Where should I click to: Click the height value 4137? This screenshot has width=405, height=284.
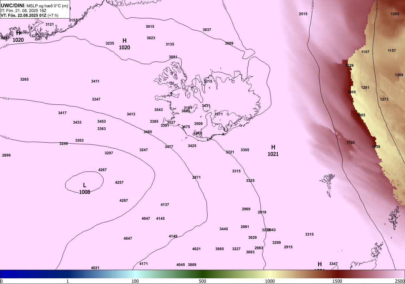pos(165,205)
